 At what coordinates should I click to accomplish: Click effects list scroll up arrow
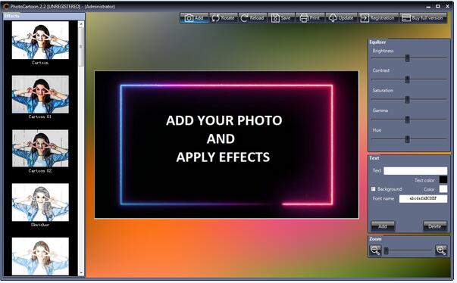click(81, 24)
